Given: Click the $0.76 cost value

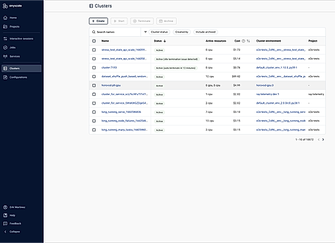Looking at the screenshot, I should pyautogui.click(x=237, y=67).
